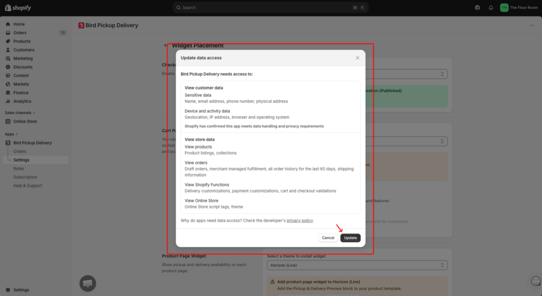Click the Marketing target icon
The image size is (542, 296).
[8, 59]
